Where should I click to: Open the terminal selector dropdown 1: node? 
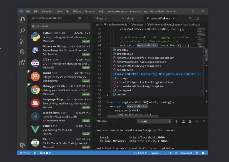pyautogui.click(x=154, y=121)
